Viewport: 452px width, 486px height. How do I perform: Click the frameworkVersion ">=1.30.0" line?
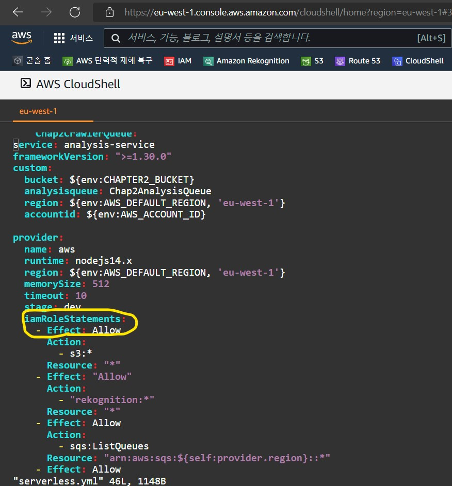pyautogui.click(x=92, y=157)
